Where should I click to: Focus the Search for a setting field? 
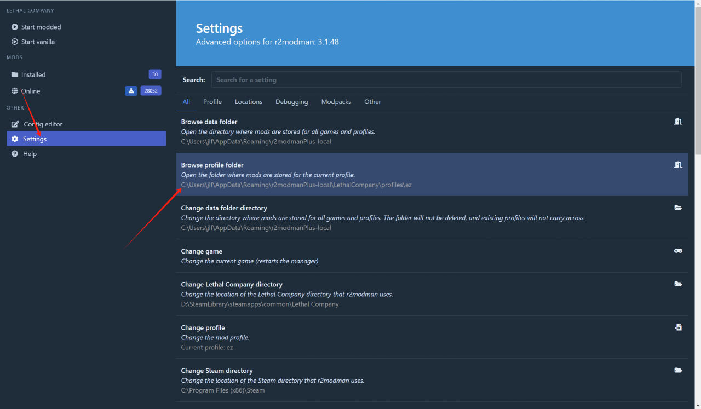point(446,80)
